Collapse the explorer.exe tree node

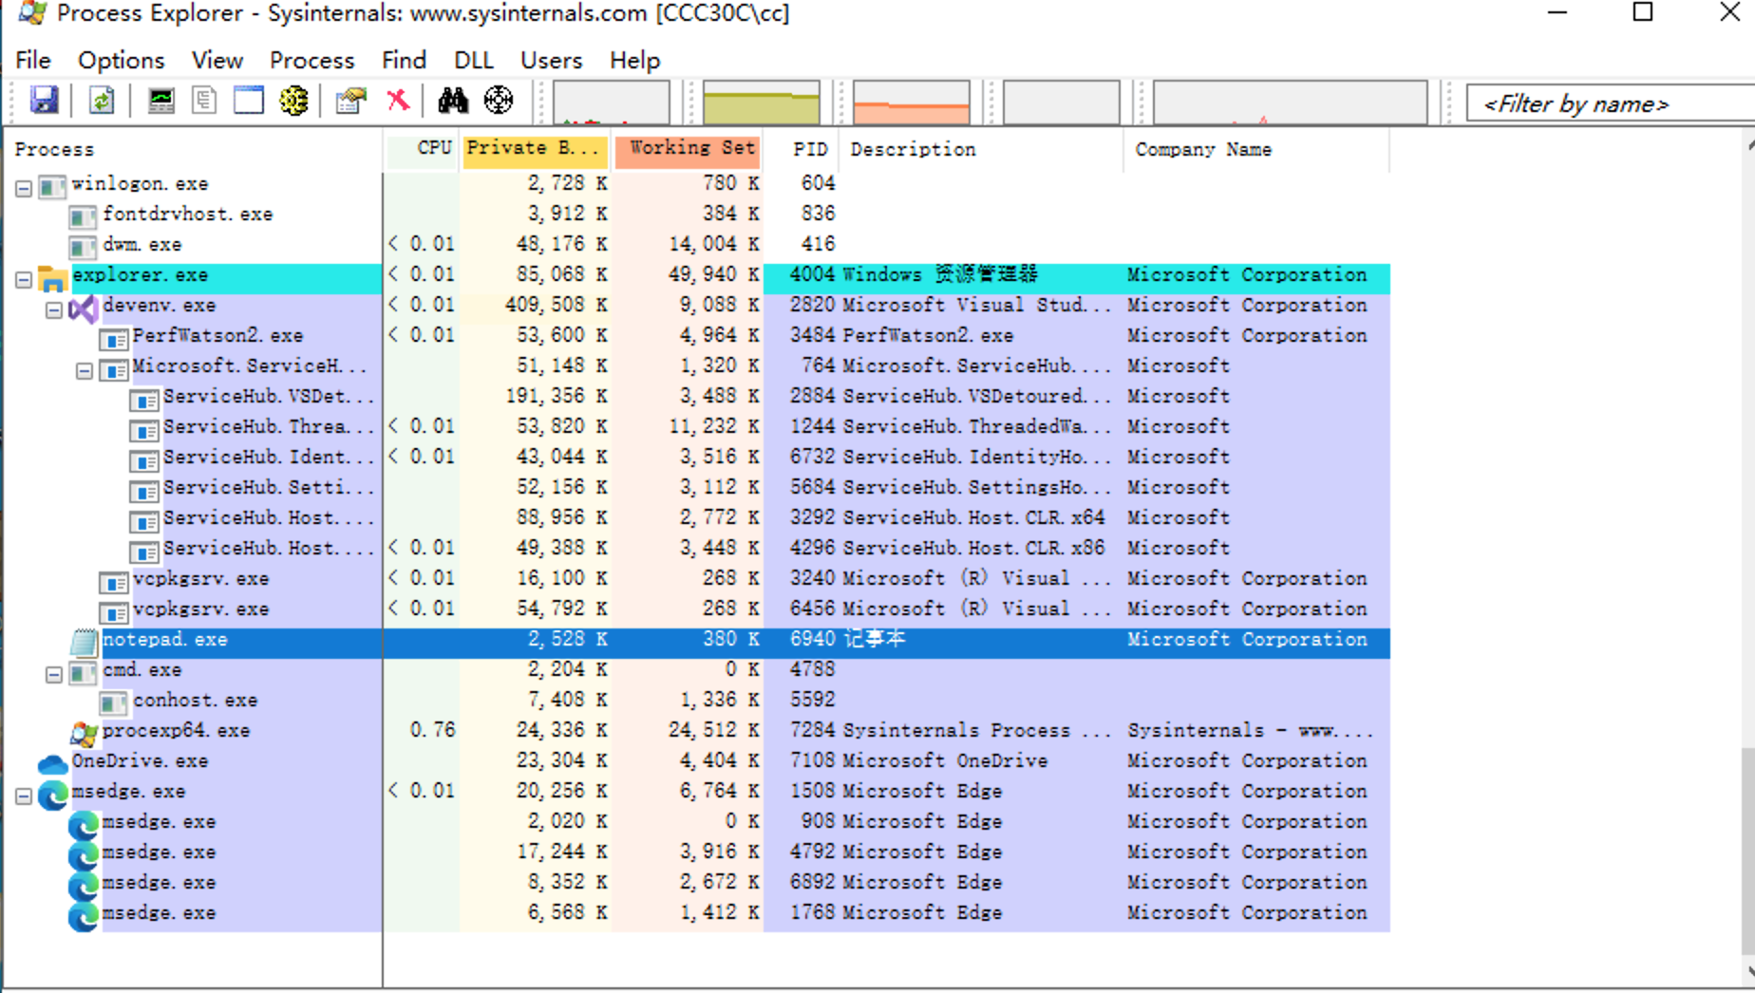pos(24,279)
